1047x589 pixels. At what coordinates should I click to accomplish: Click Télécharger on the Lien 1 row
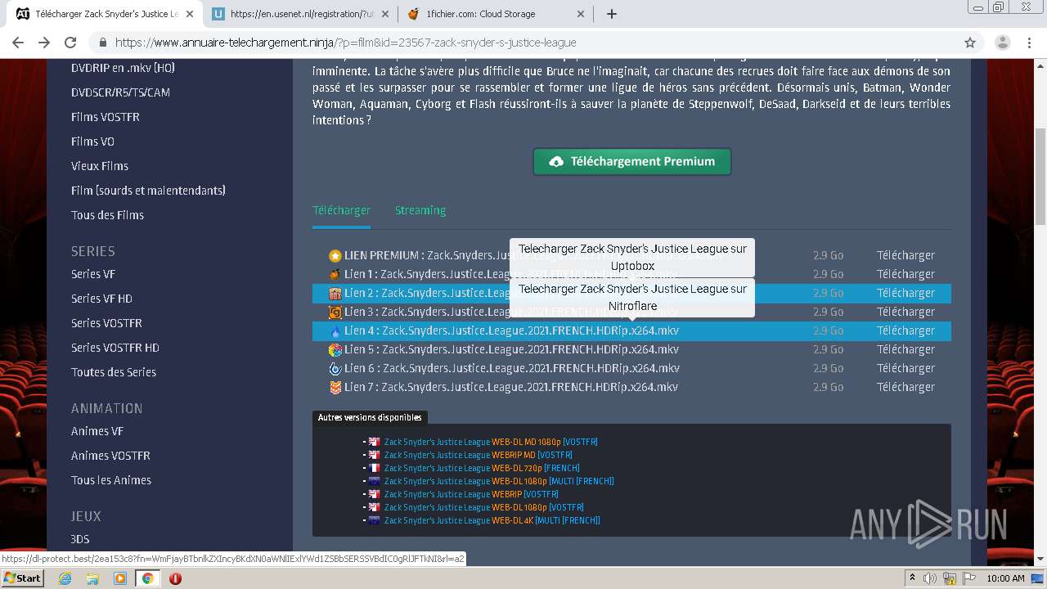pyautogui.click(x=905, y=274)
